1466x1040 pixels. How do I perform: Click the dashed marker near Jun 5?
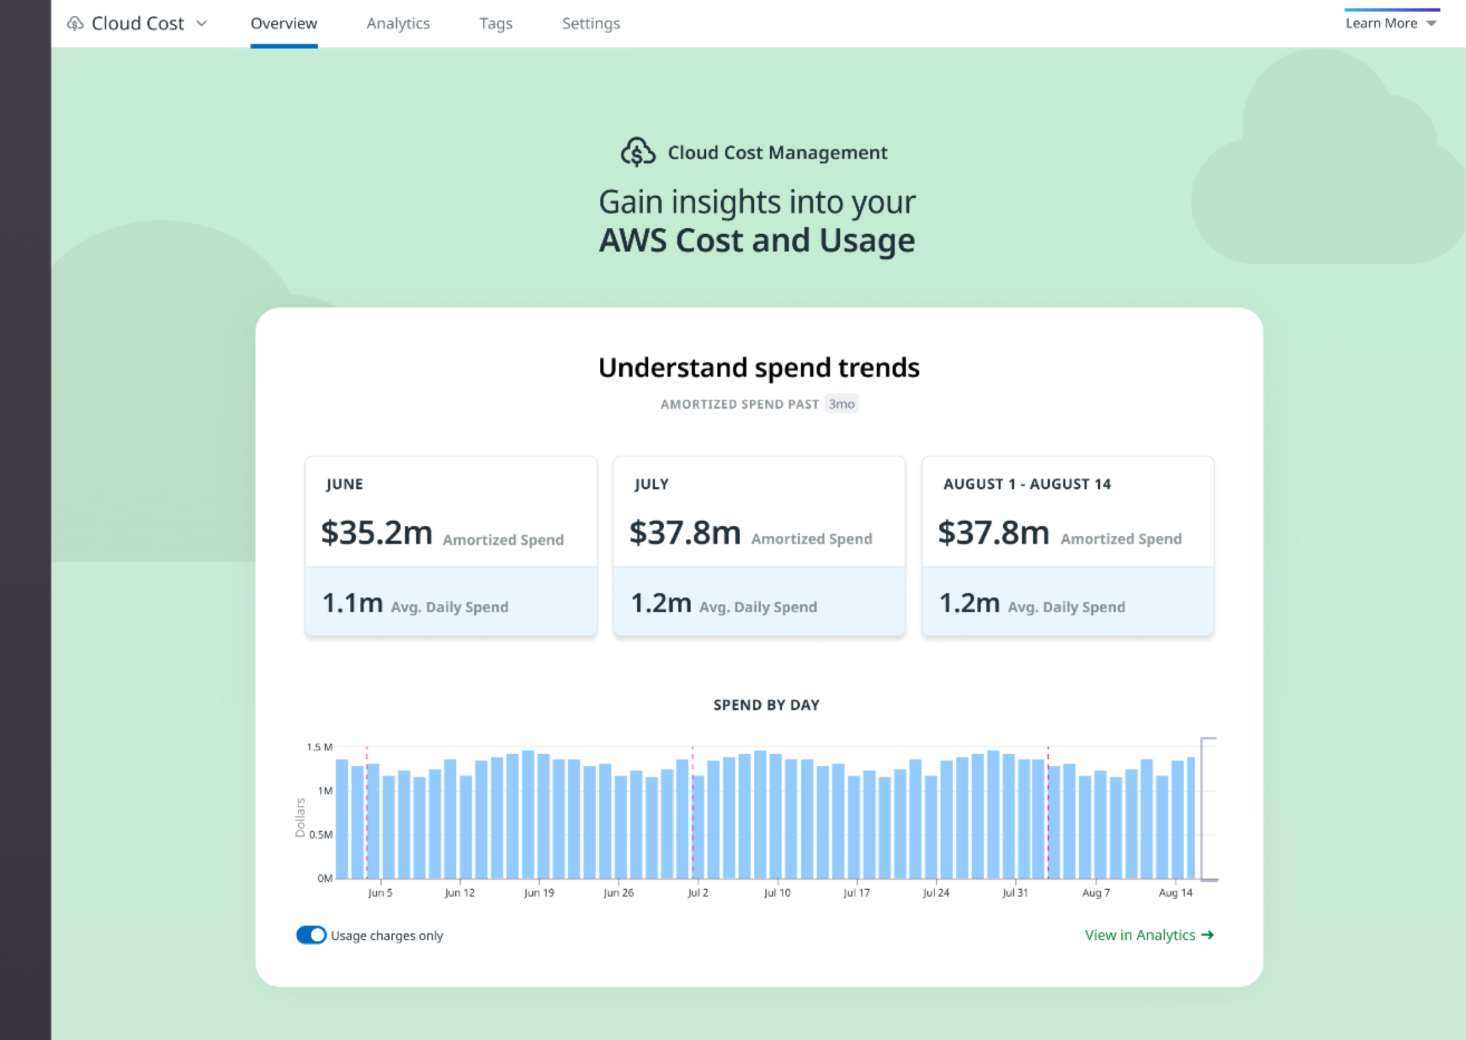tap(367, 813)
